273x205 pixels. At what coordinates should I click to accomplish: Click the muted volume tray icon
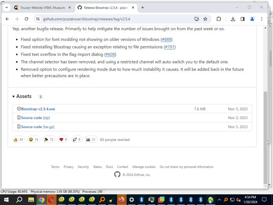239,200
